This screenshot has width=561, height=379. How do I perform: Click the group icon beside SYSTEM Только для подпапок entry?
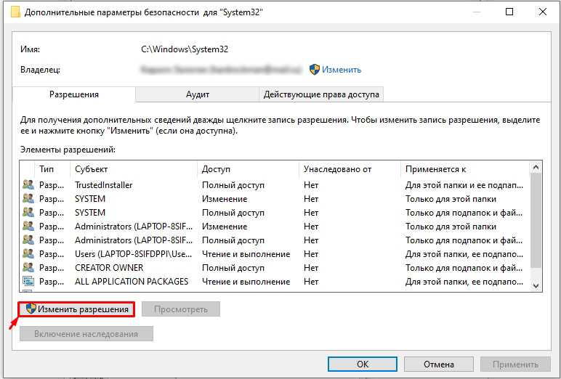tap(28, 213)
